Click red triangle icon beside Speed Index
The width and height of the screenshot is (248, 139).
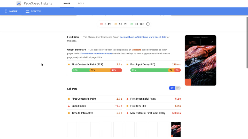pyautogui.click(x=69, y=106)
